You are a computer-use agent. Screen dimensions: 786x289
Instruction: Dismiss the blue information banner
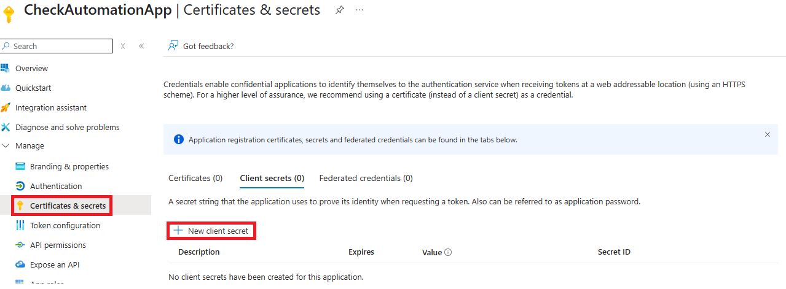point(767,134)
